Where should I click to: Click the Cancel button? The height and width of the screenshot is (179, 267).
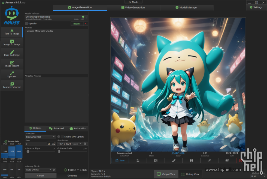pos(40,176)
